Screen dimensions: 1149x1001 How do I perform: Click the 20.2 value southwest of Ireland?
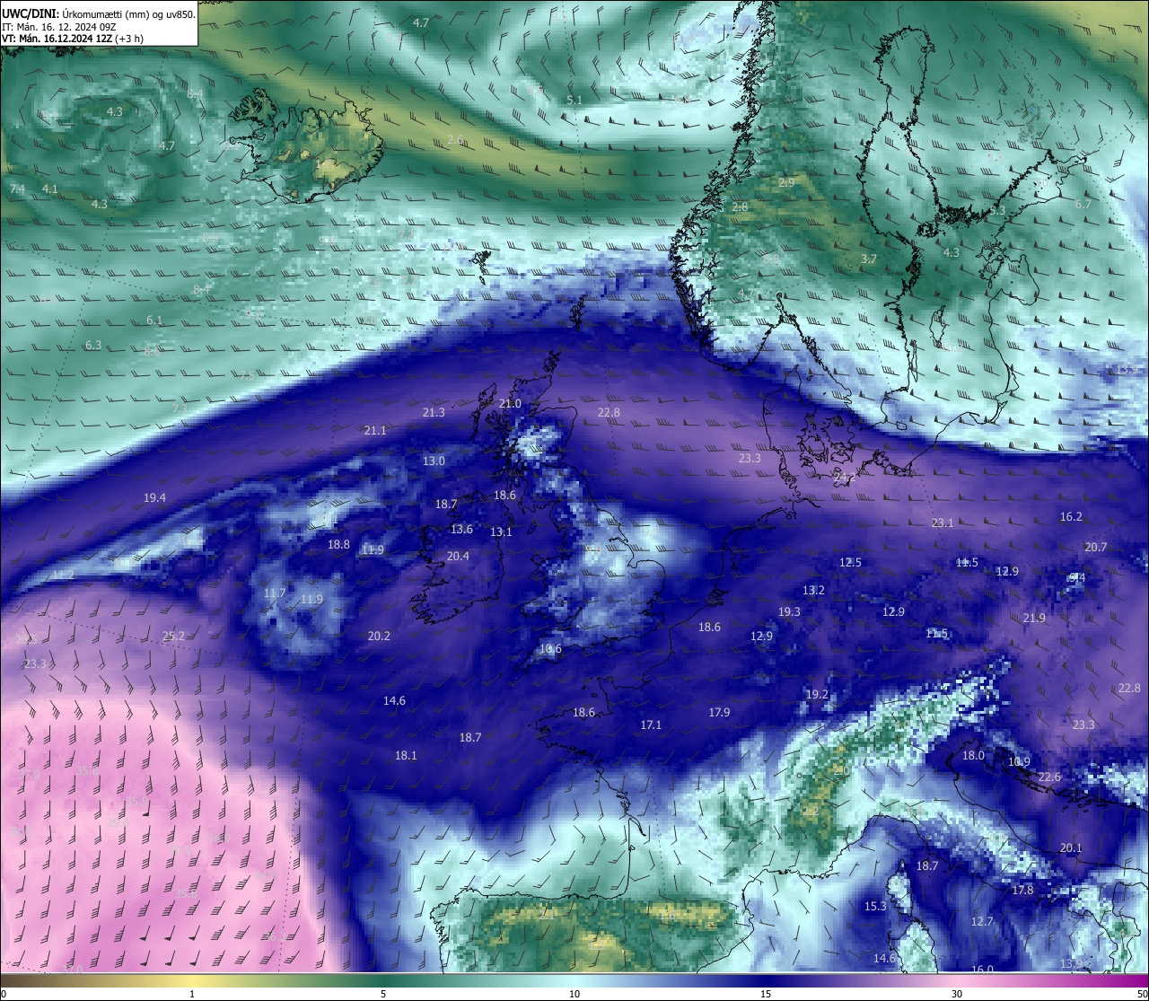[379, 636]
